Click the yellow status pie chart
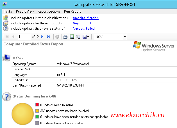This screenshot has height=128, width=177. pos(22,114)
